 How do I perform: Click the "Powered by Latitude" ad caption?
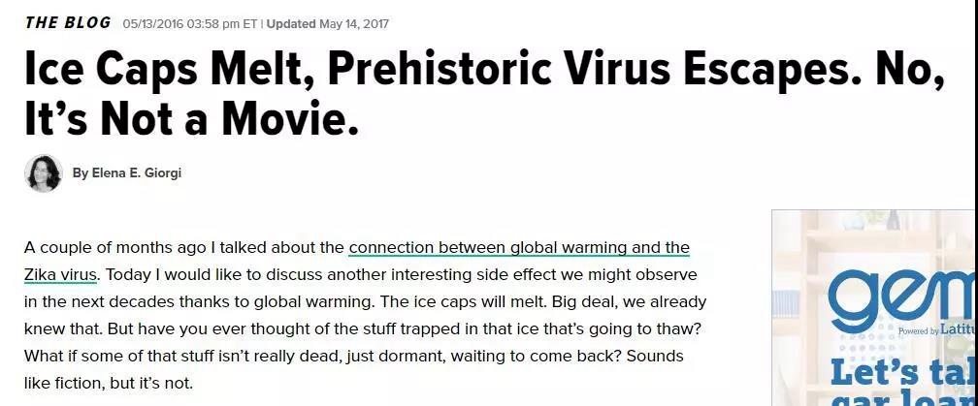[x=937, y=330]
